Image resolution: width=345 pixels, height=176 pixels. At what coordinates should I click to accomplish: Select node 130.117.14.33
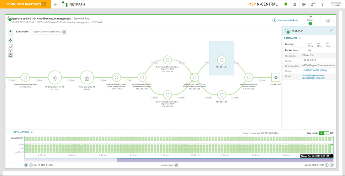tap(116, 77)
